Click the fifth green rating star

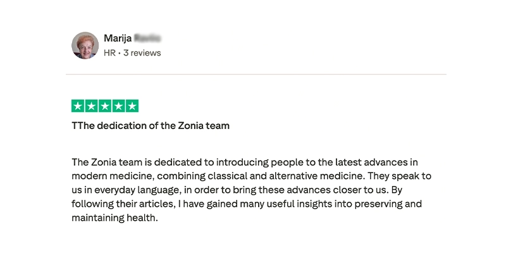click(132, 106)
